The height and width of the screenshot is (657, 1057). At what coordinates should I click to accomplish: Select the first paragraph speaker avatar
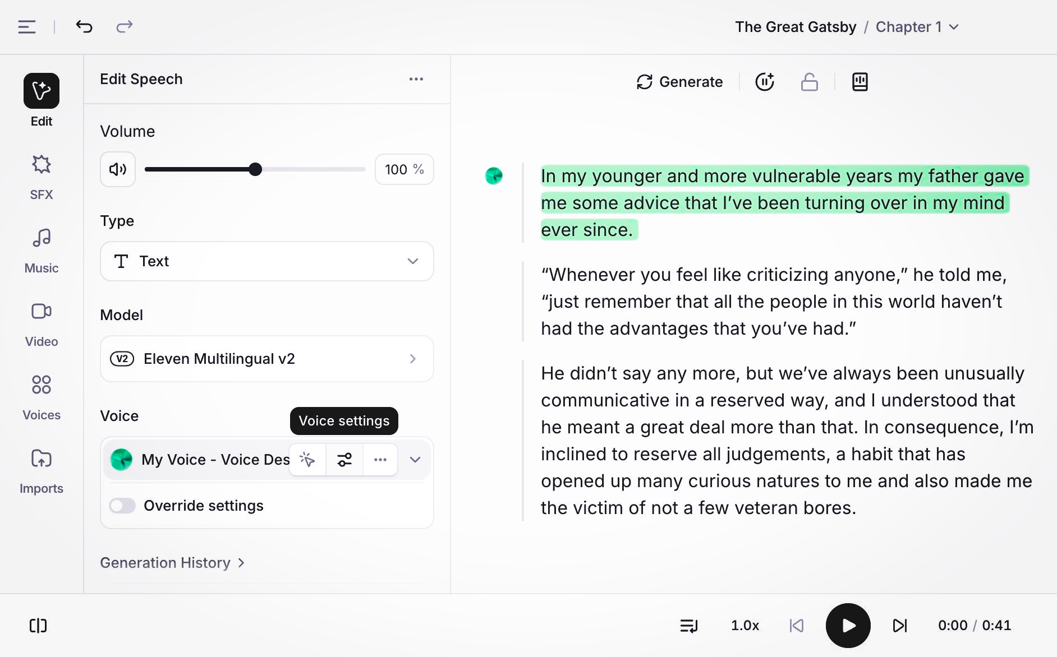(494, 176)
